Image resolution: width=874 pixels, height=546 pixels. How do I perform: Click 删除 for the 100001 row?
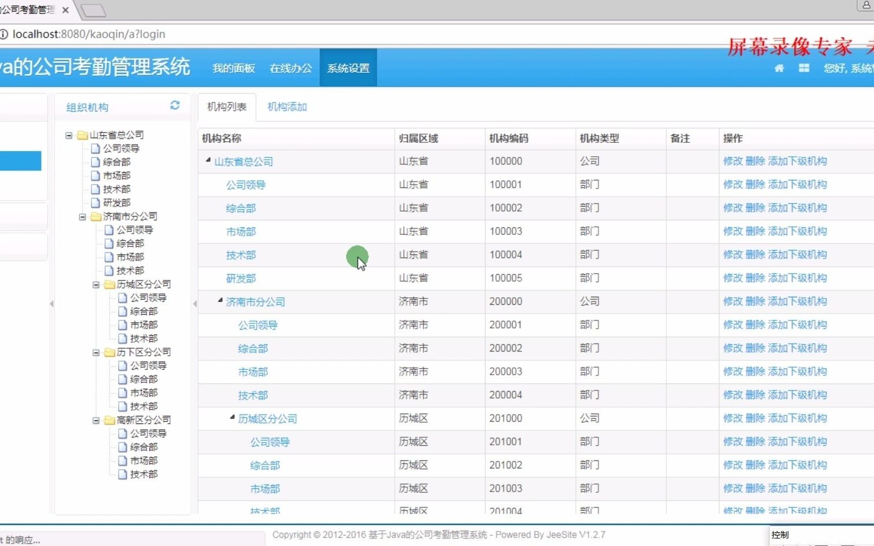click(x=755, y=185)
